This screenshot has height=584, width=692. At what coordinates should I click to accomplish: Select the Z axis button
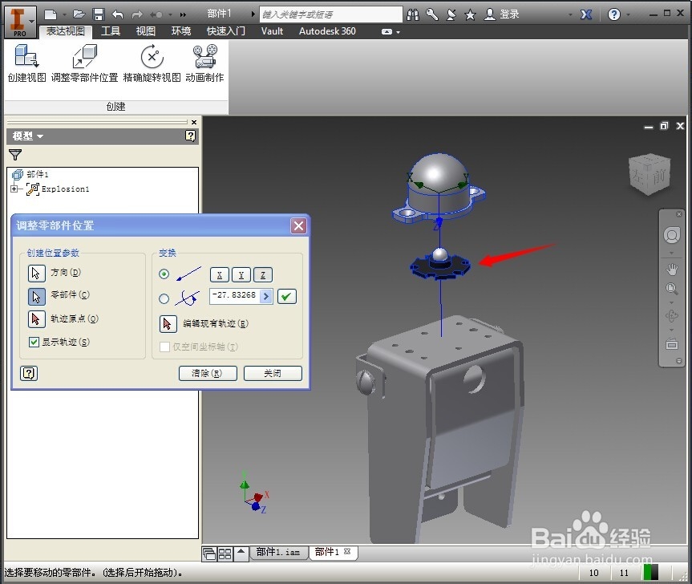(263, 274)
